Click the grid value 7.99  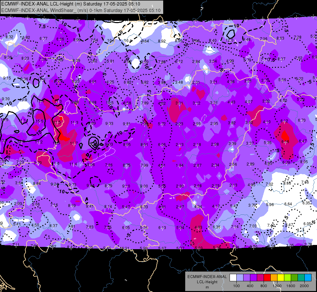(144, 165)
